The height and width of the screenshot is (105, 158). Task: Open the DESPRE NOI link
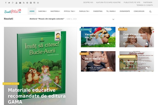point(88,2)
